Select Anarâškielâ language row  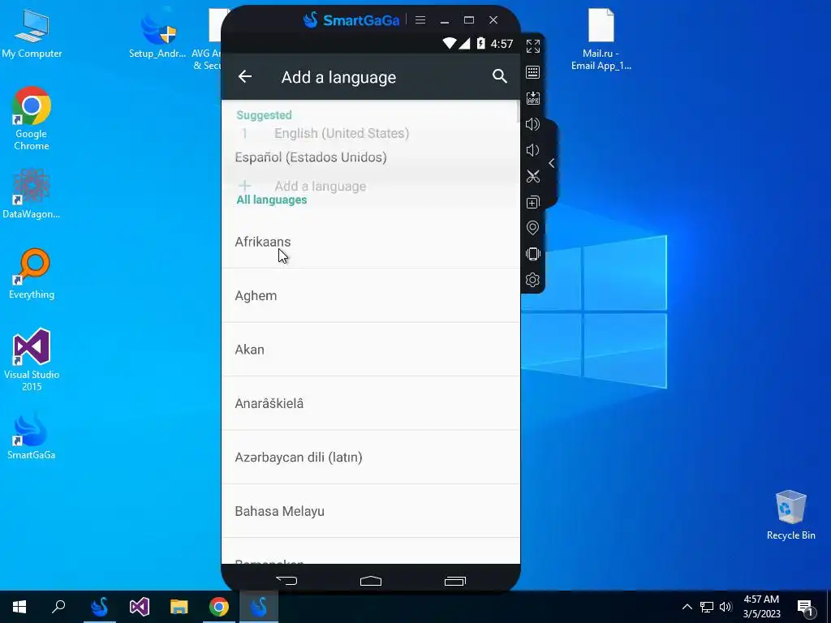tap(370, 403)
